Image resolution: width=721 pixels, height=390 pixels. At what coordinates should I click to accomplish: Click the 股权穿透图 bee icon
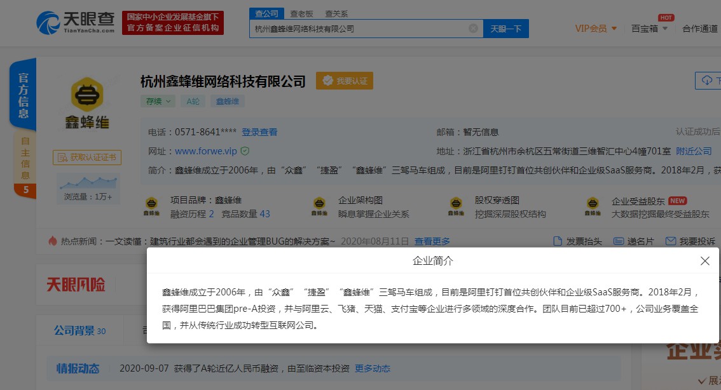[x=456, y=206]
